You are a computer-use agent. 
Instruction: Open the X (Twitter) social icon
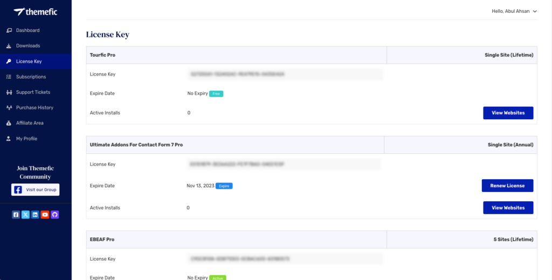coord(25,215)
